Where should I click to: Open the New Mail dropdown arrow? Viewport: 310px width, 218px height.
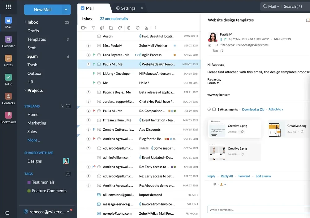click(x=66, y=10)
